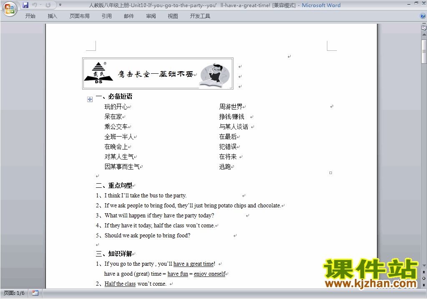The height and width of the screenshot is (299, 427).
Task: Click the phrase 挣钱/赚钱
Action: 232,117
